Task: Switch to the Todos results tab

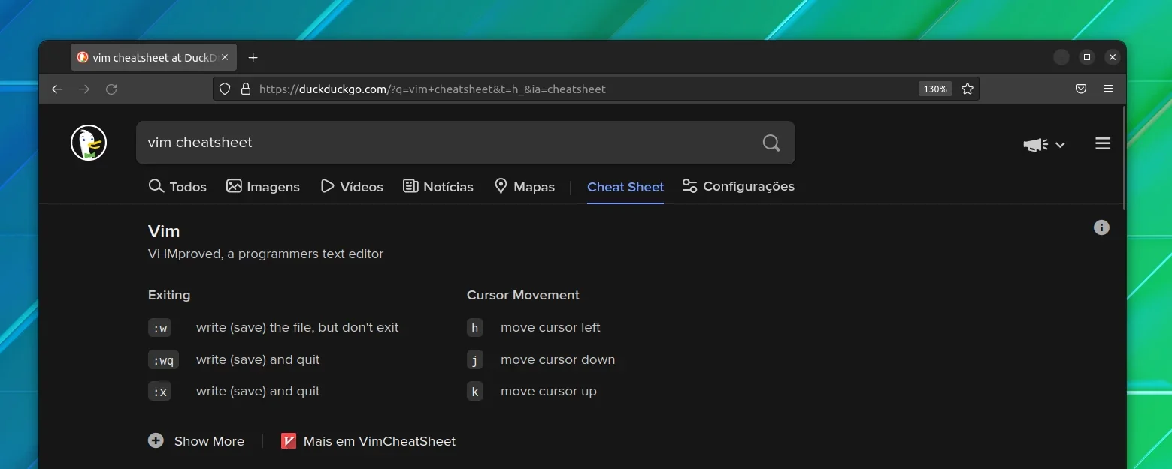Action: [177, 186]
